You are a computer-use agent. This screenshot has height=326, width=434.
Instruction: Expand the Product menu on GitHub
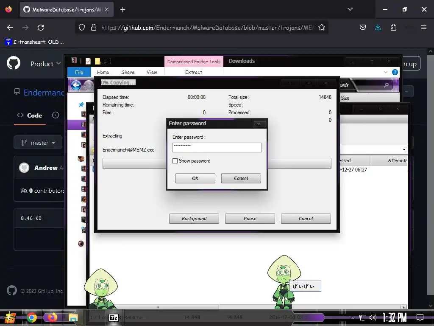45,64
